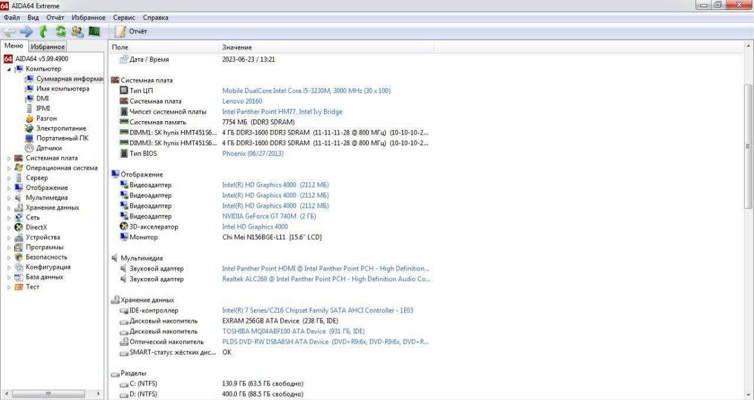
Task: Click the calendar icon beside Дата / Время
Action: click(124, 59)
